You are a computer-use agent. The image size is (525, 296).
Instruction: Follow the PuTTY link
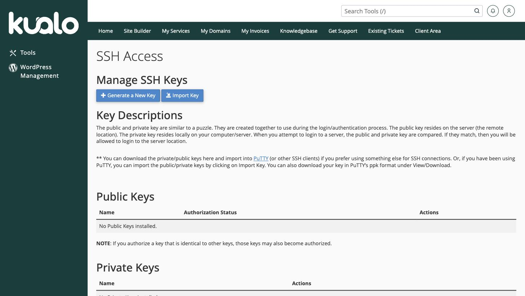click(x=261, y=158)
